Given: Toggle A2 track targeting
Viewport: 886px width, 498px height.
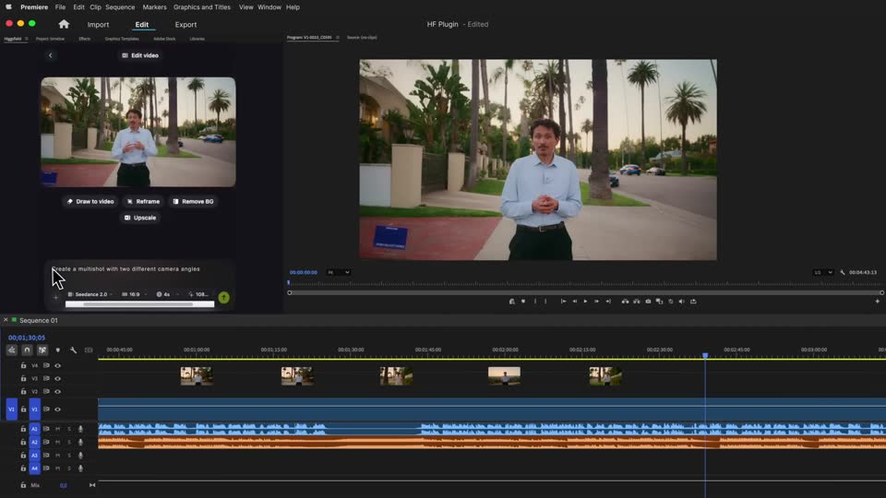Looking at the screenshot, I should 34,442.
